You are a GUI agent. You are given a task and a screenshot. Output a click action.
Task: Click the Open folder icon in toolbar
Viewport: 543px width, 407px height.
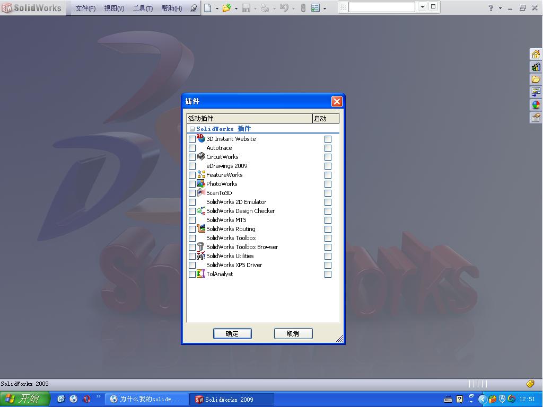(226, 7)
